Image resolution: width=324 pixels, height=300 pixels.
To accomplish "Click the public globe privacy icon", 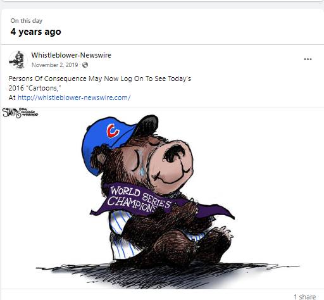I will pyautogui.click(x=85, y=65).
